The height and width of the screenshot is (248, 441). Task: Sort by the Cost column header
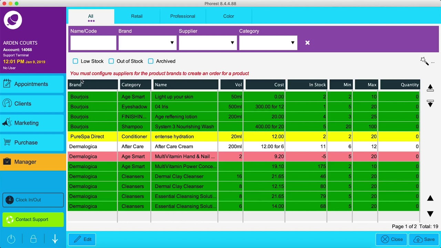click(x=266, y=85)
